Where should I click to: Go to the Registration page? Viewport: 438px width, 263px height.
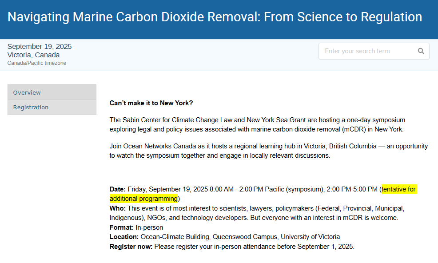31,107
